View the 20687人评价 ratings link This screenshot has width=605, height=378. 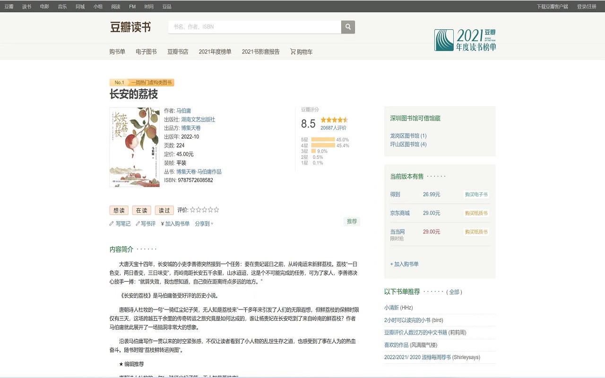click(x=333, y=128)
